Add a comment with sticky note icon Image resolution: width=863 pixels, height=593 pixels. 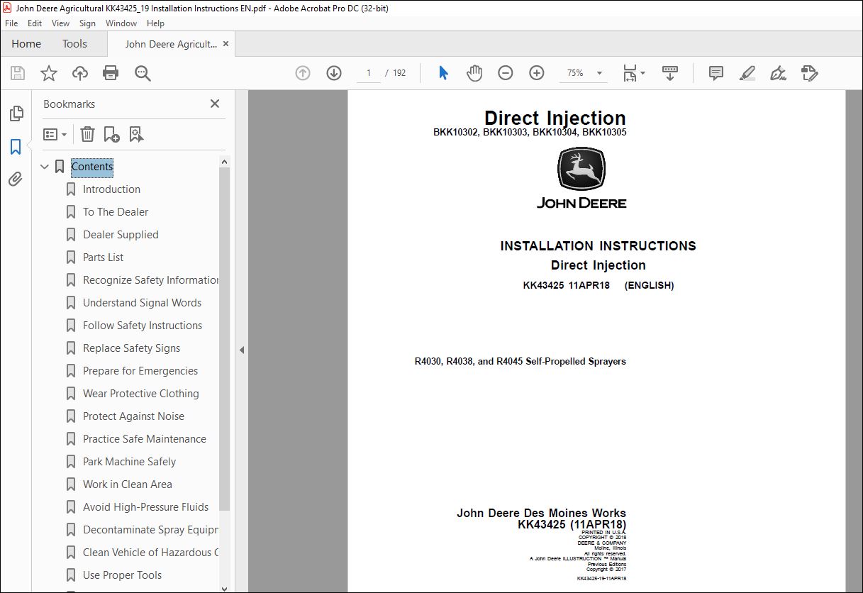click(716, 73)
